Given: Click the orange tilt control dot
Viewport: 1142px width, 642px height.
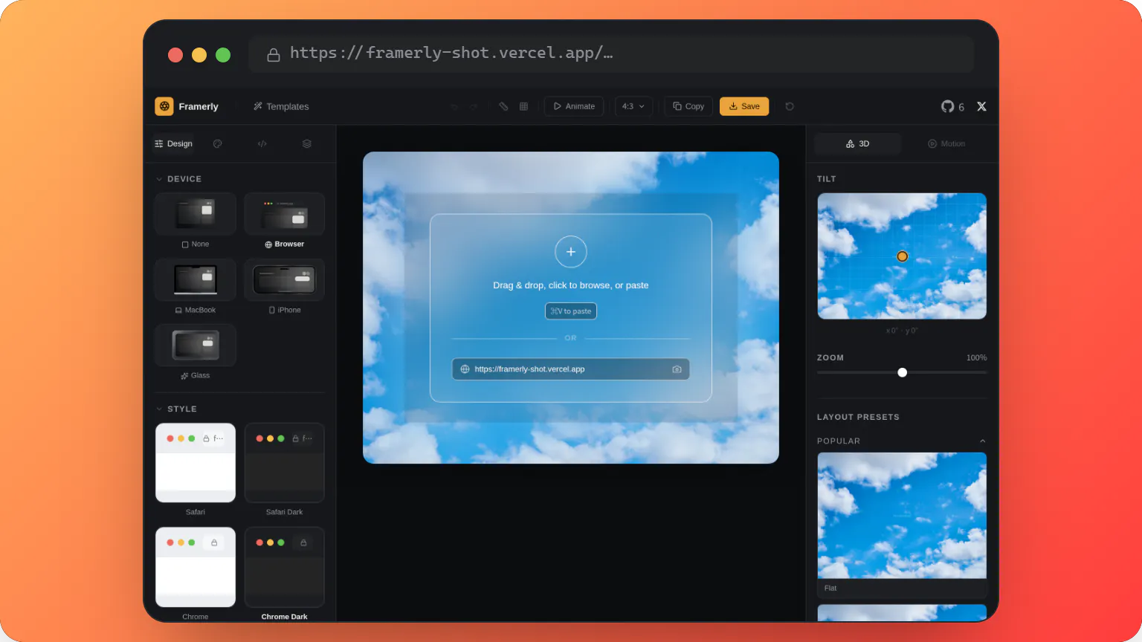Looking at the screenshot, I should pyautogui.click(x=902, y=256).
